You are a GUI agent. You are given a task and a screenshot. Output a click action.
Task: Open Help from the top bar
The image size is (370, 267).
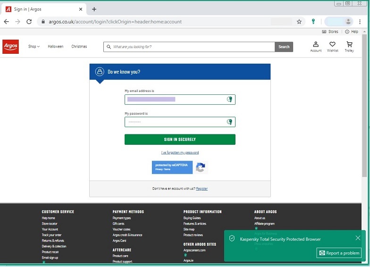[352, 32]
